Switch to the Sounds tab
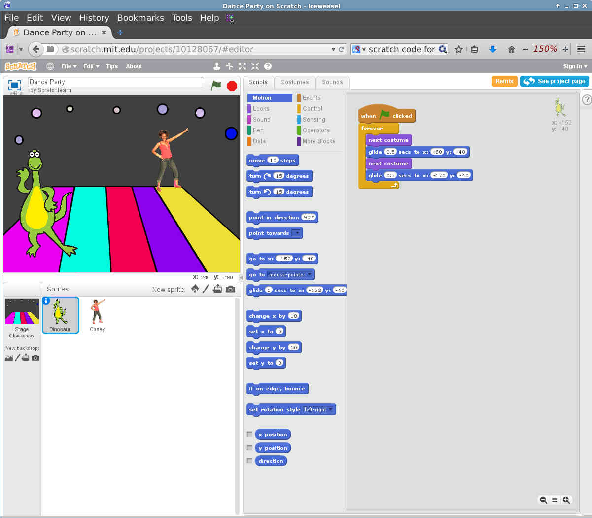This screenshot has width=592, height=518. 332,82
